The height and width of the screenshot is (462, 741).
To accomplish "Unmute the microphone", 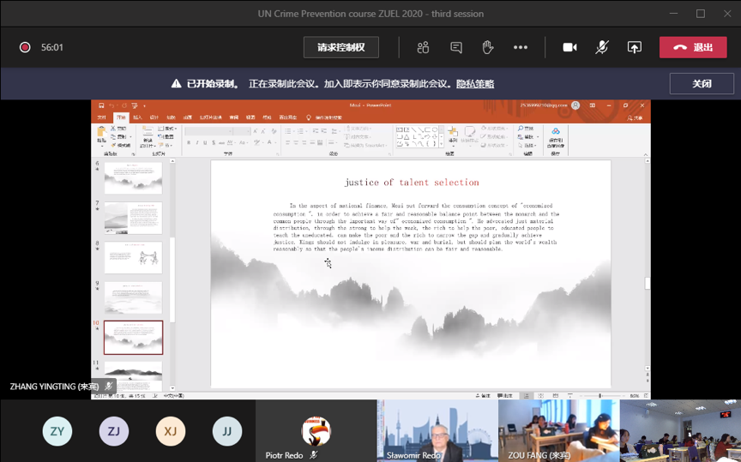I will coord(602,47).
